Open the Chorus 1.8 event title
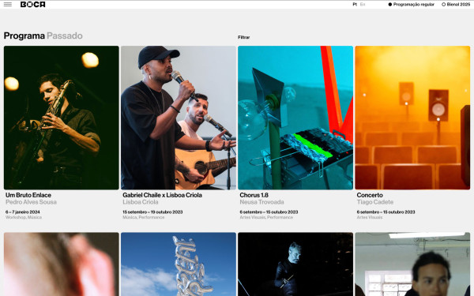Image resolution: width=474 pixels, height=296 pixels. tap(254, 195)
